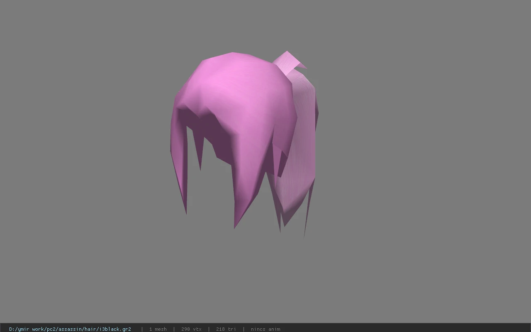Click the 'nincs anim' status text

265,329
